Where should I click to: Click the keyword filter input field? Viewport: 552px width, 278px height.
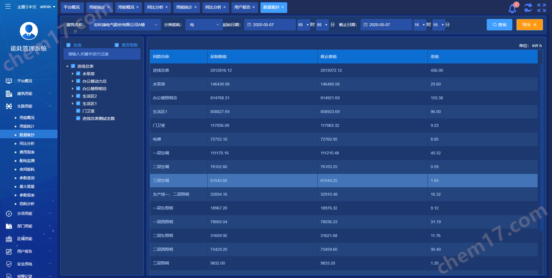(x=102, y=54)
